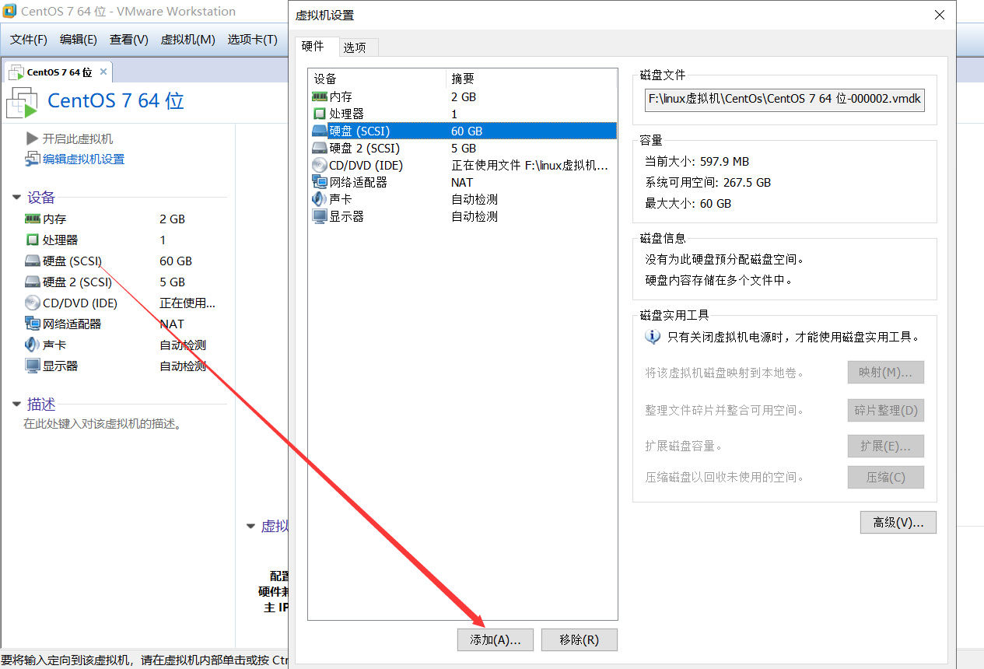The width and height of the screenshot is (984, 669).
Task: Click the 硬盘 (SCSI) icon in settings list
Action: 320,131
